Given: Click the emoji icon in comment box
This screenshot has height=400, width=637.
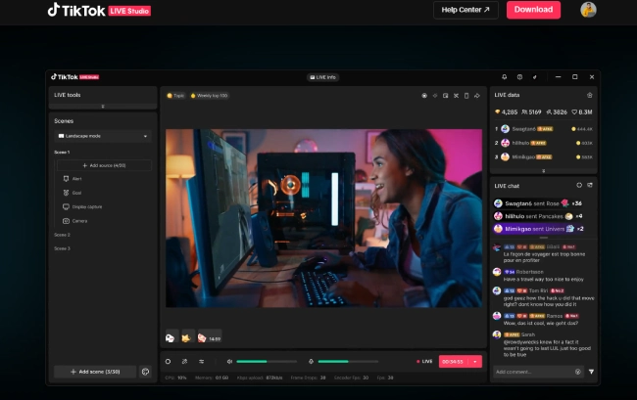Looking at the screenshot, I should click(578, 372).
